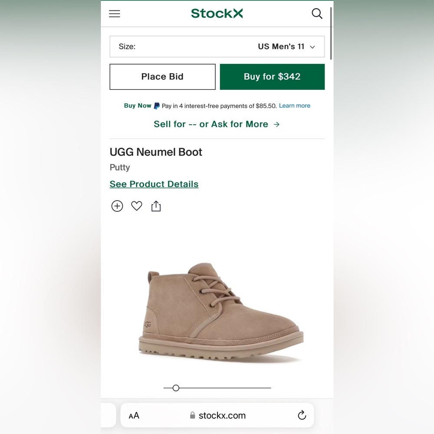Click the PayPal logo icon
Screen dimensions: 434x434
157,106
